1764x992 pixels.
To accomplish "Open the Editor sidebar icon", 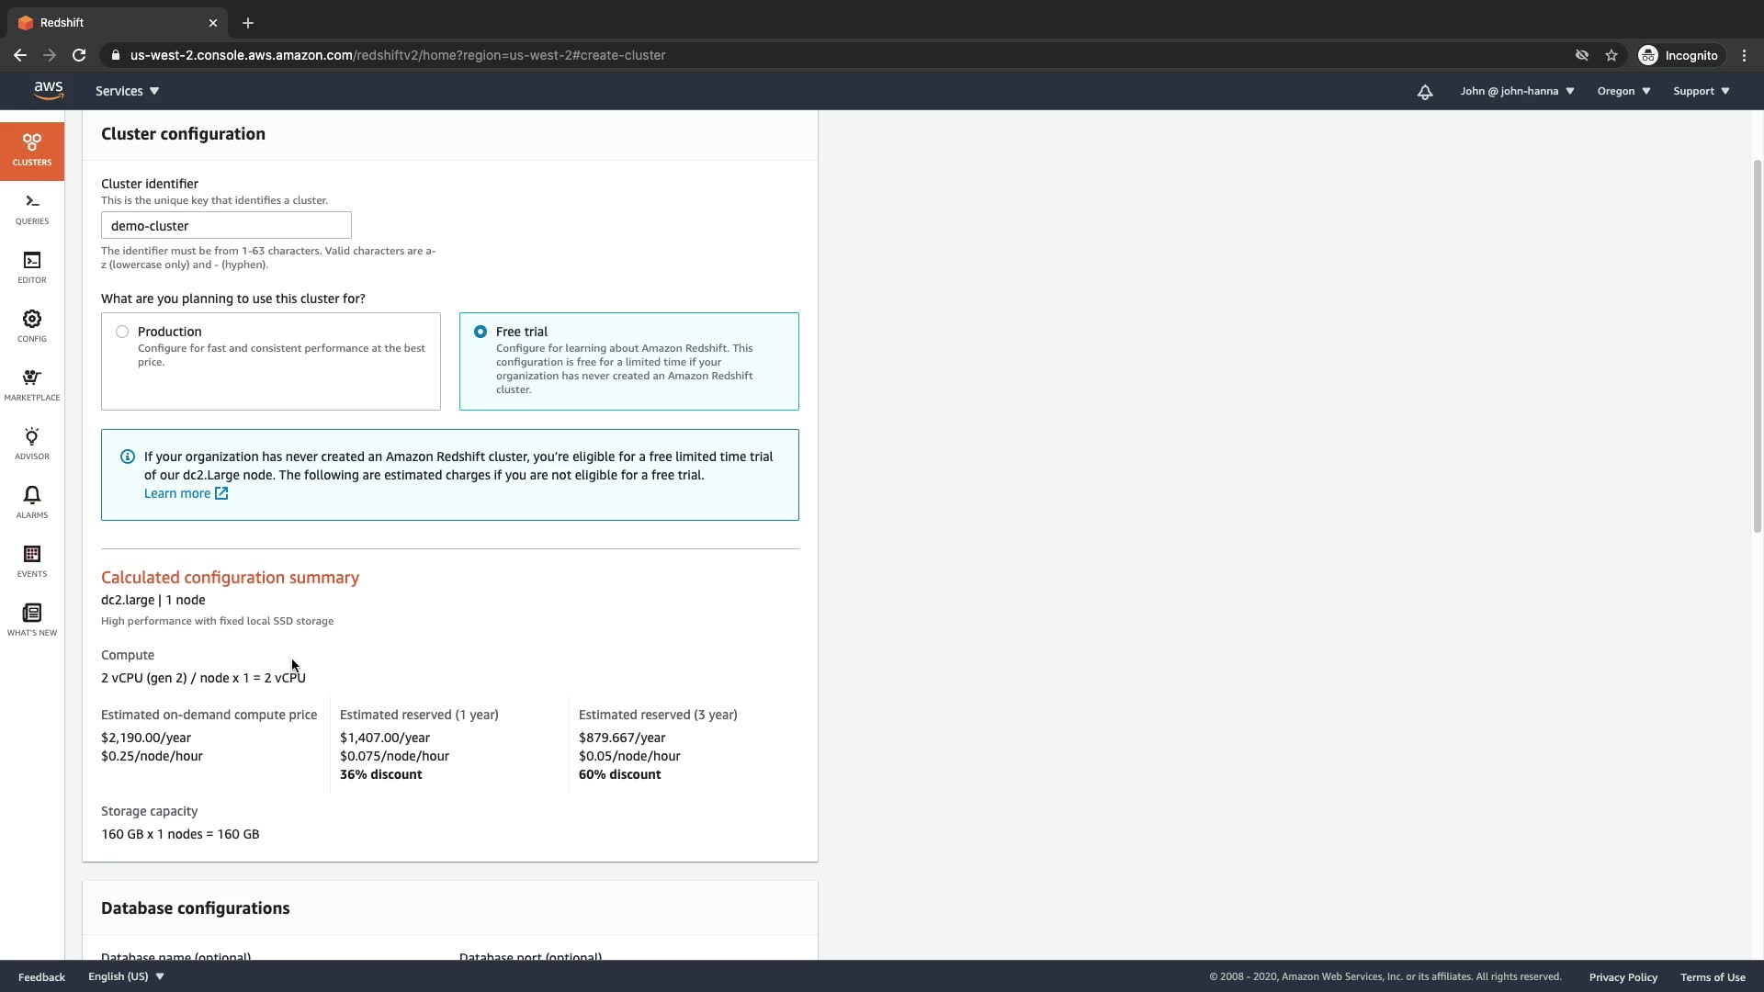I will (x=32, y=267).
